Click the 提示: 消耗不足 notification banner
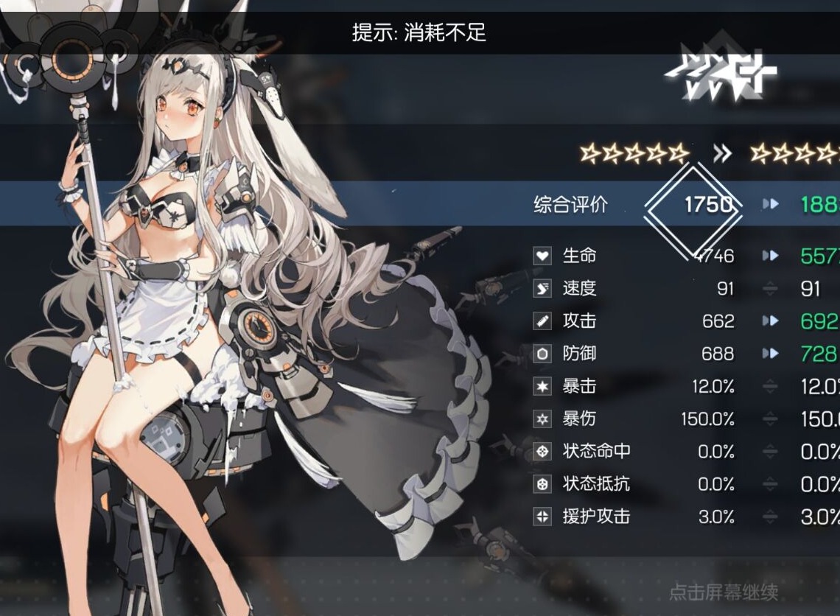Viewport: 840px width, 616px height. pos(420,32)
